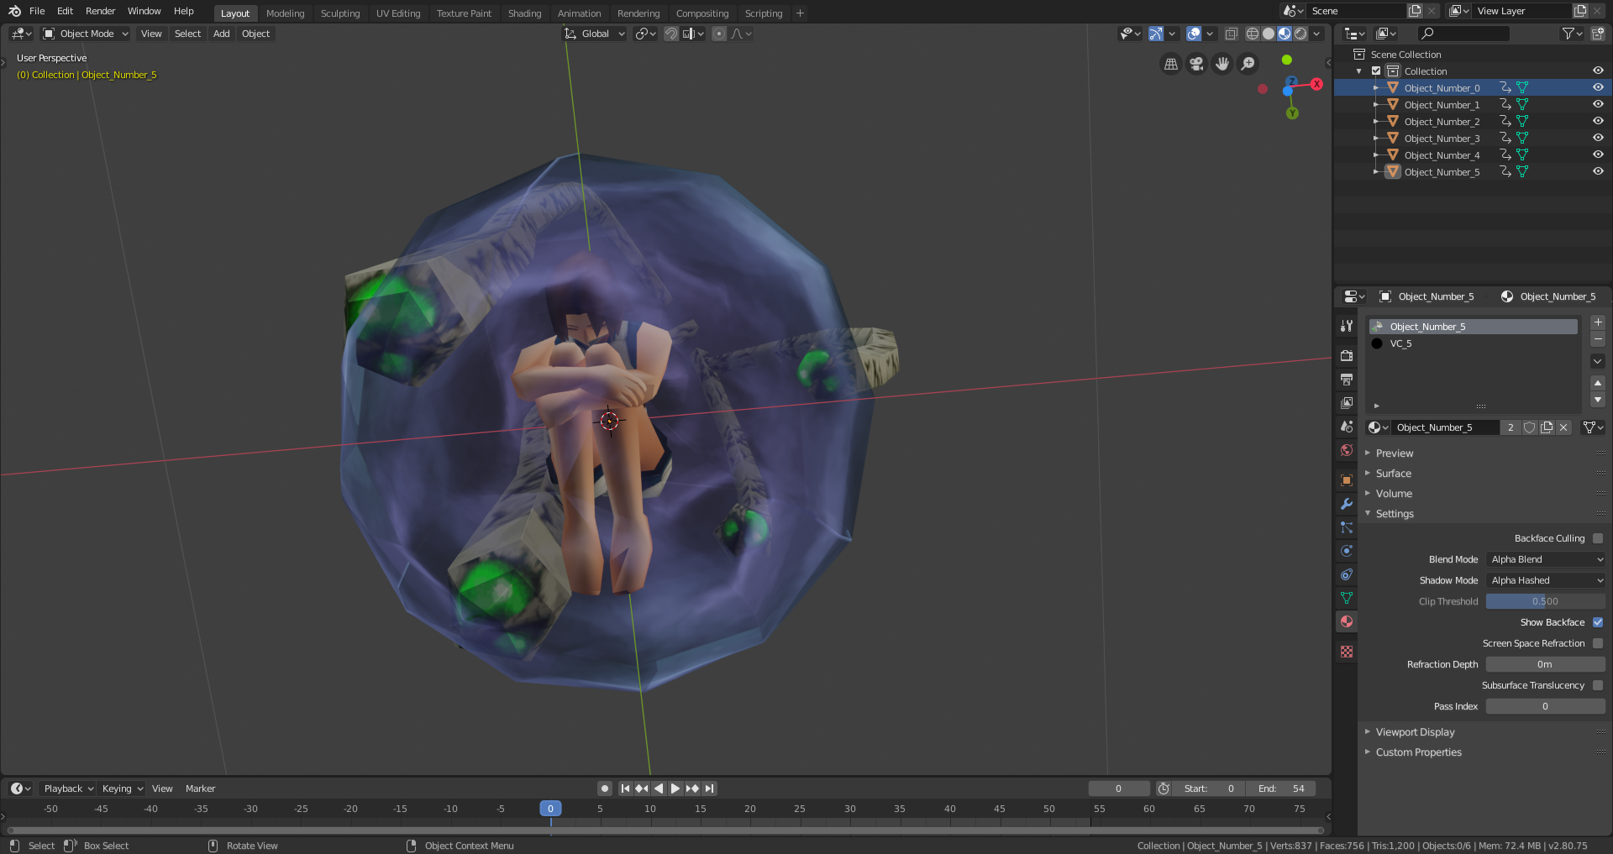Viewport: 1613px width, 854px height.
Task: Toggle auto keying record button
Action: (604, 789)
